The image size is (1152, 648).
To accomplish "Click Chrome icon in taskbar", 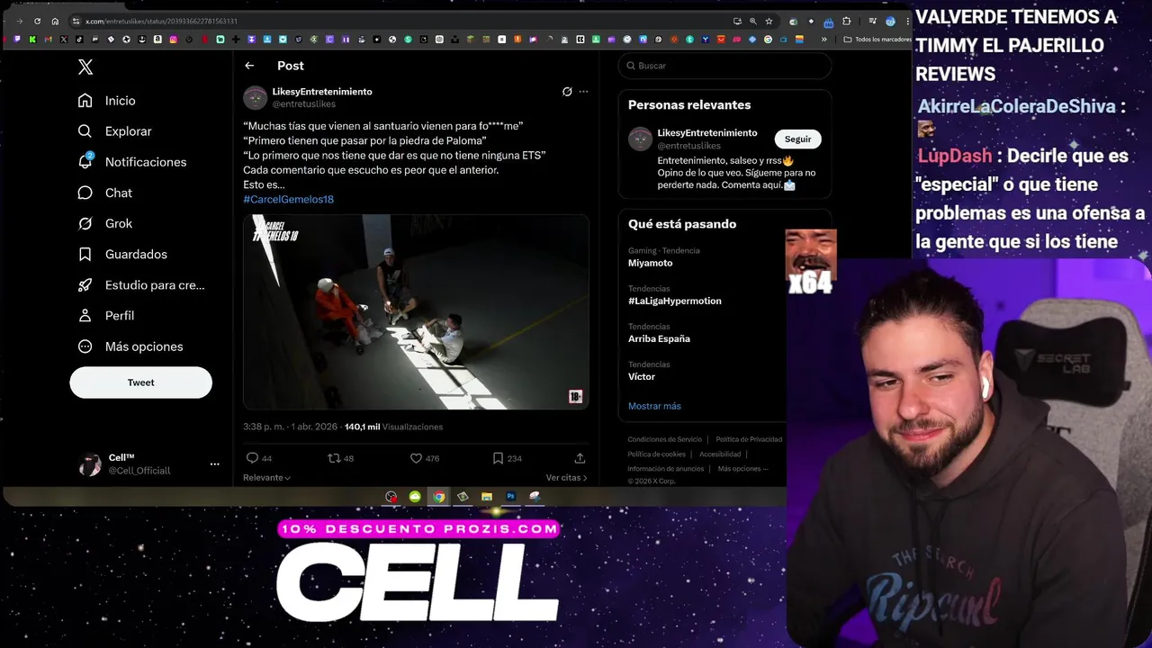I will pos(438,497).
